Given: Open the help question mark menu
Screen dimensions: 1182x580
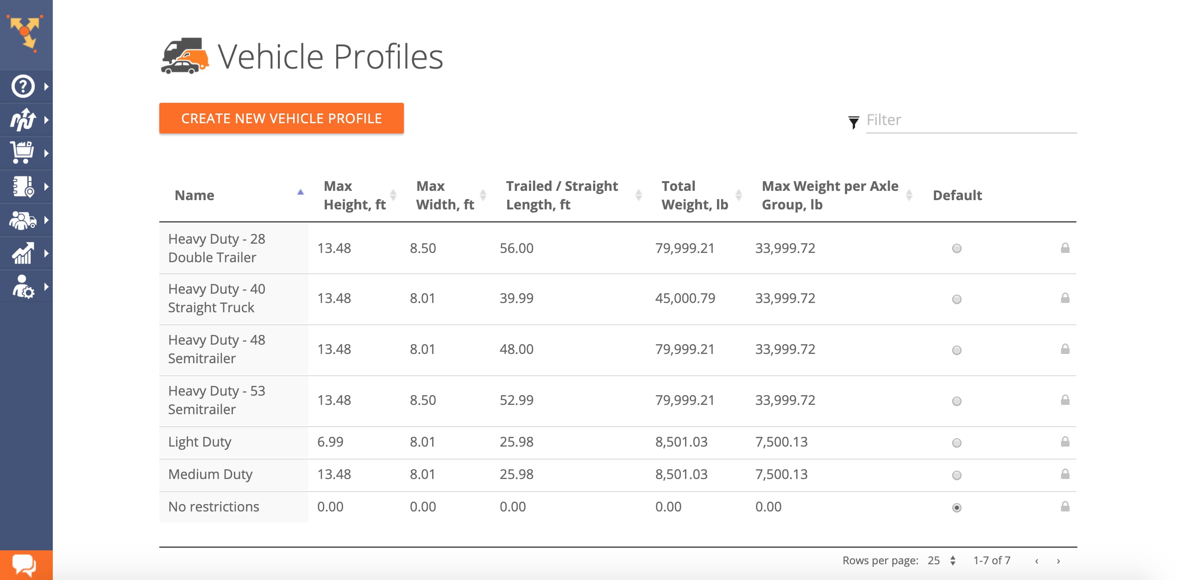Looking at the screenshot, I should (x=23, y=86).
